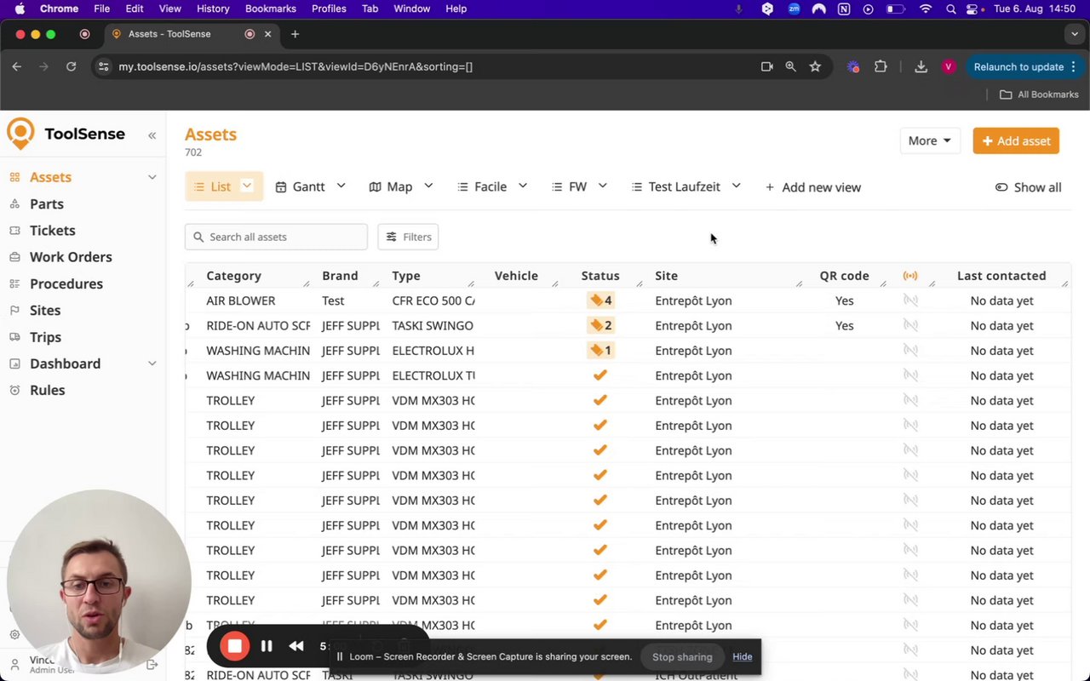The image size is (1090, 681).
Task: Open the More dropdown
Action: tap(929, 141)
